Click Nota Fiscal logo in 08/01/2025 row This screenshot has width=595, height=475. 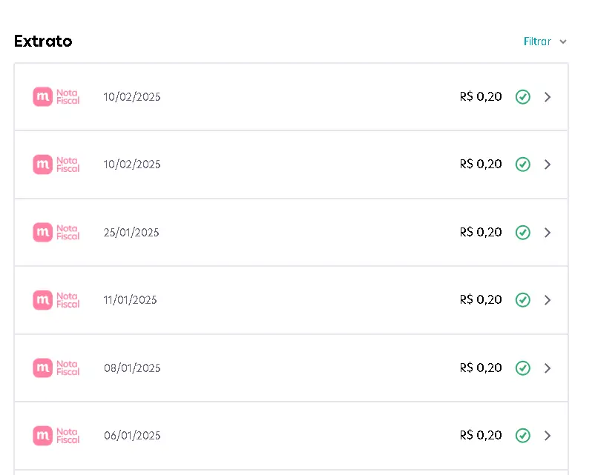click(56, 368)
